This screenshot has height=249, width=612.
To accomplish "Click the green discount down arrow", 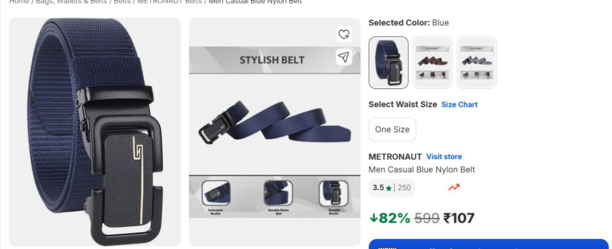I will pos(373,218).
